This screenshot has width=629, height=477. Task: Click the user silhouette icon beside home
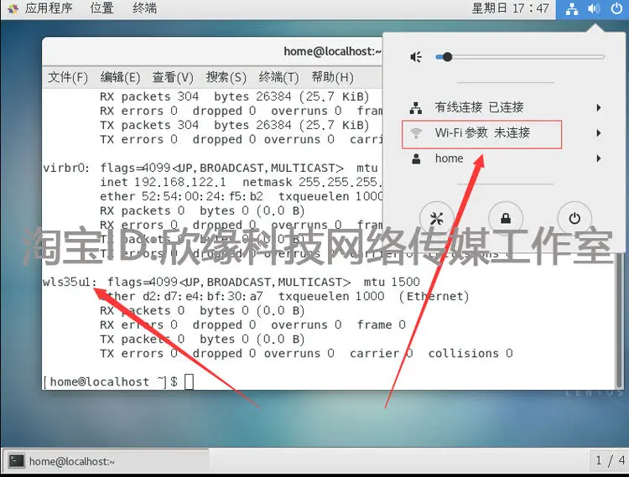pyautogui.click(x=416, y=158)
